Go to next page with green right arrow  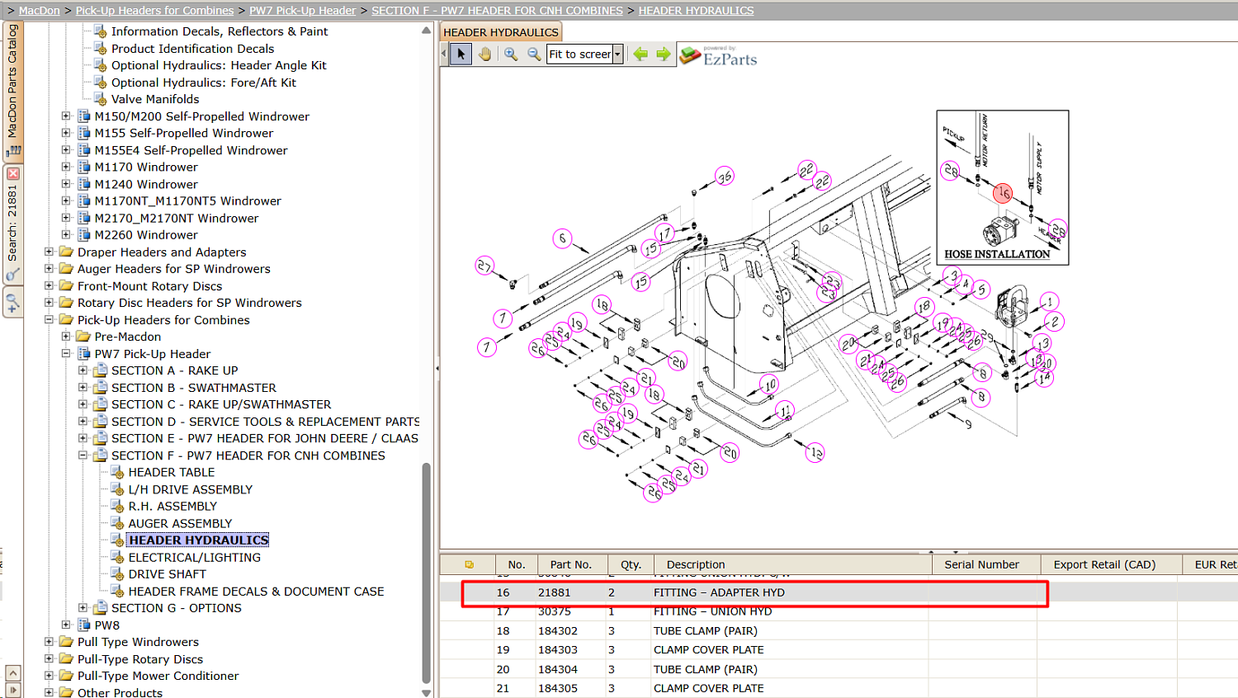[664, 54]
